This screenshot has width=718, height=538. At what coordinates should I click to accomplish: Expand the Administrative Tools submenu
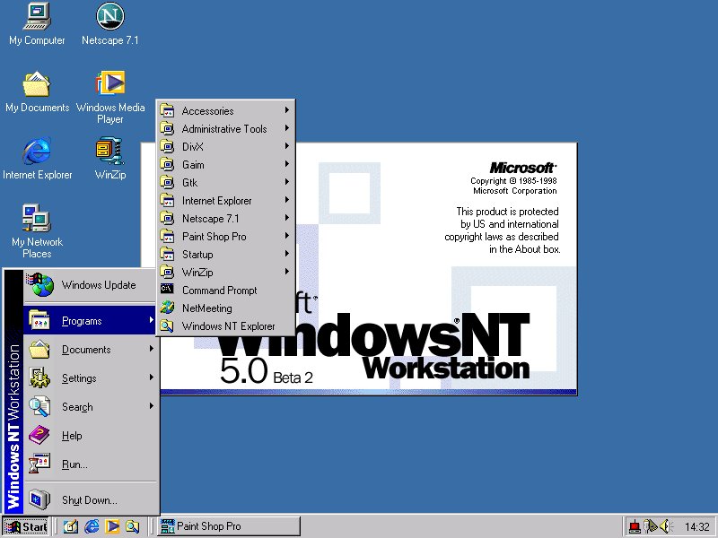click(224, 129)
